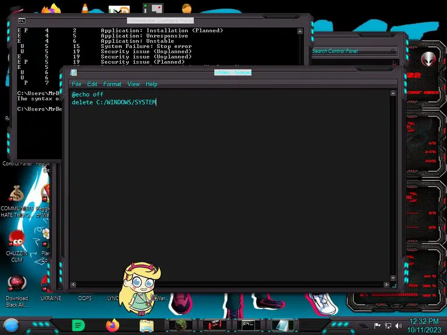The image size is (447, 335).
Task: Open Notepad's Format menu
Action: coord(112,84)
